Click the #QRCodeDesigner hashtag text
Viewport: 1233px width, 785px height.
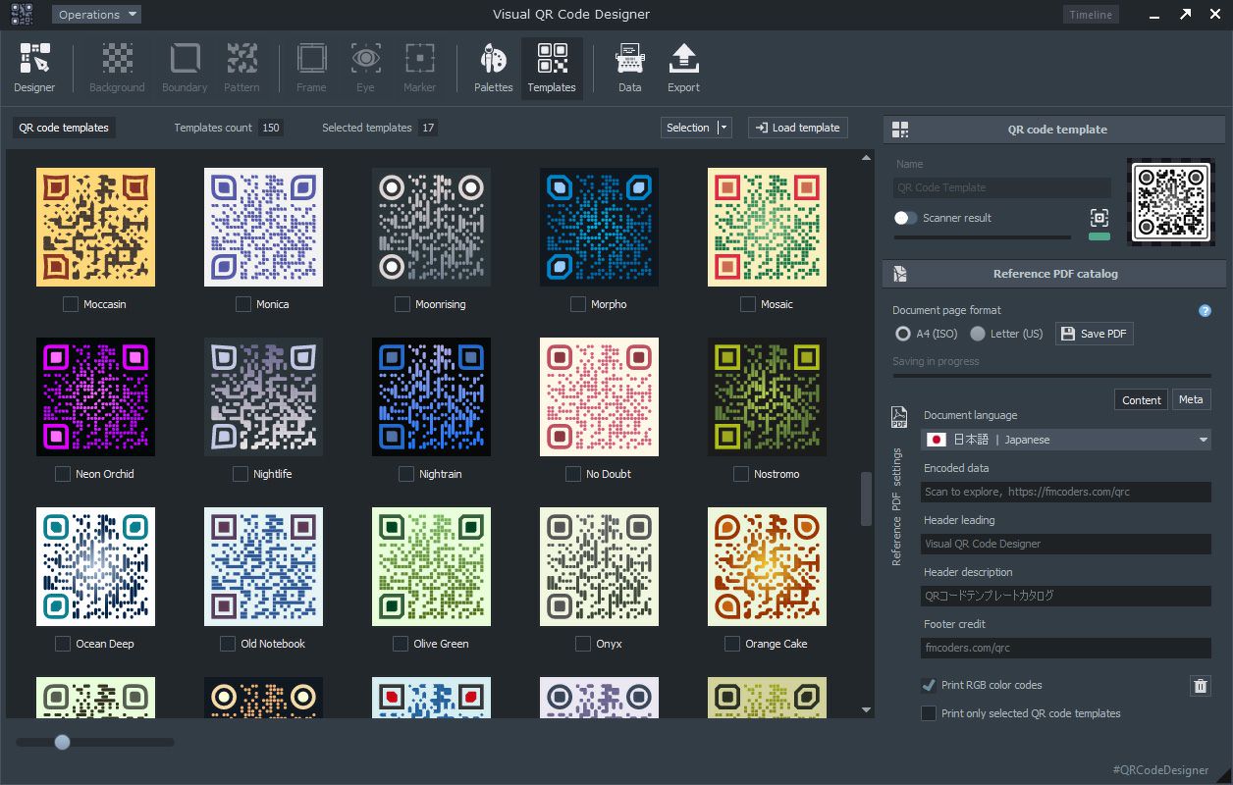point(1160,770)
